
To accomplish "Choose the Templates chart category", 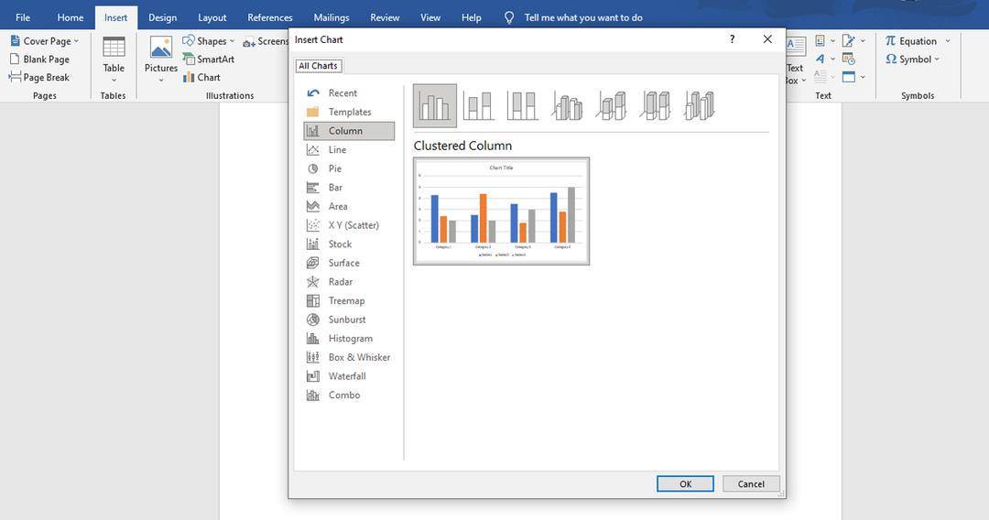I will pos(349,112).
